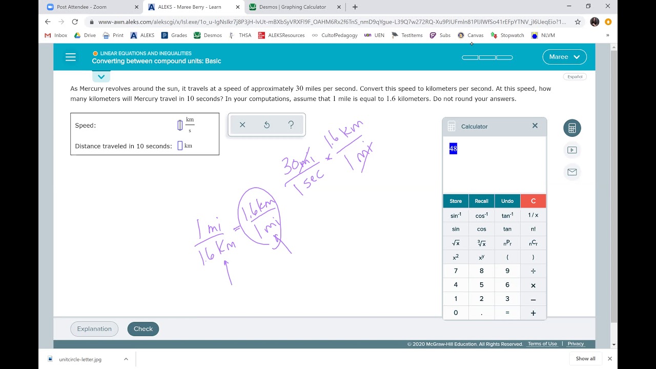The height and width of the screenshot is (369, 656).
Task: Open the Chrome profile avatar
Action: point(594,22)
